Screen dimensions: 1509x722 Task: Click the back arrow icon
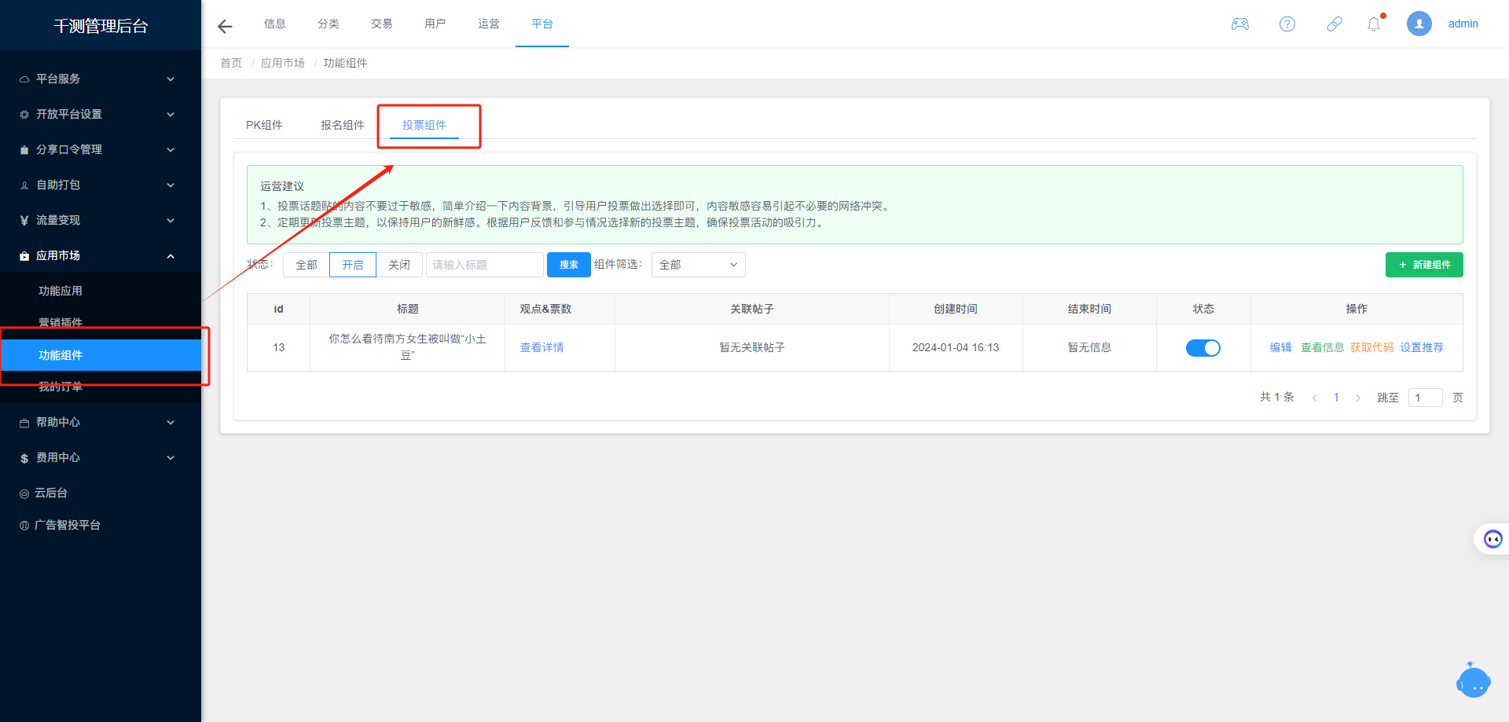click(x=225, y=27)
